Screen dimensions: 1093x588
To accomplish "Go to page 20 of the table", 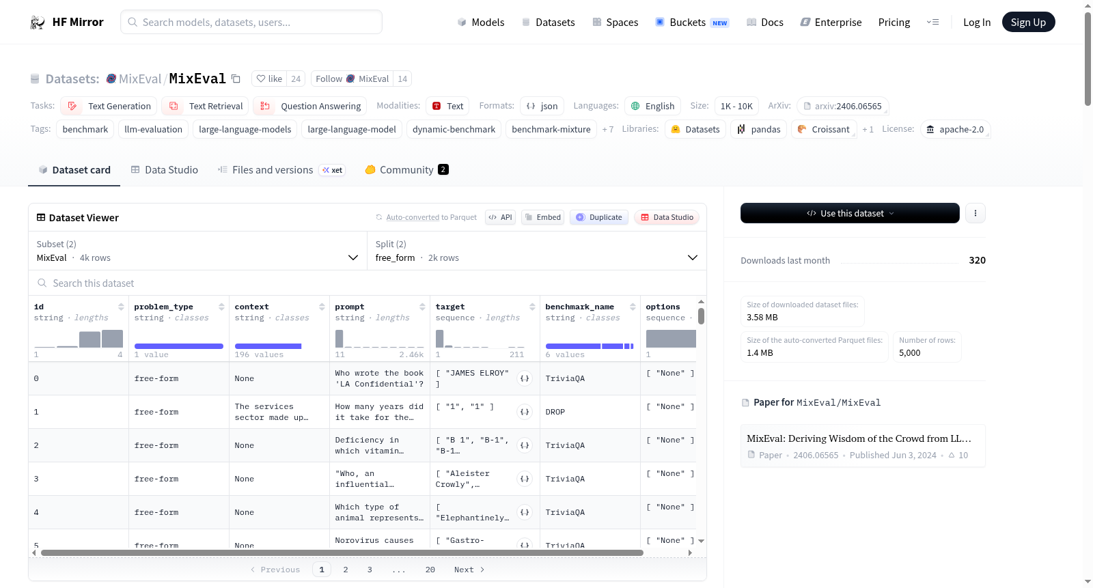I will pyautogui.click(x=430, y=570).
